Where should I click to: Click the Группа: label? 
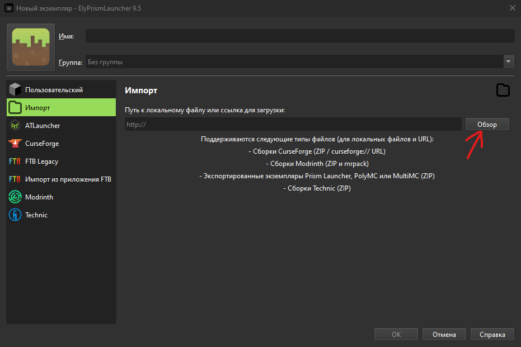pyautogui.click(x=70, y=63)
